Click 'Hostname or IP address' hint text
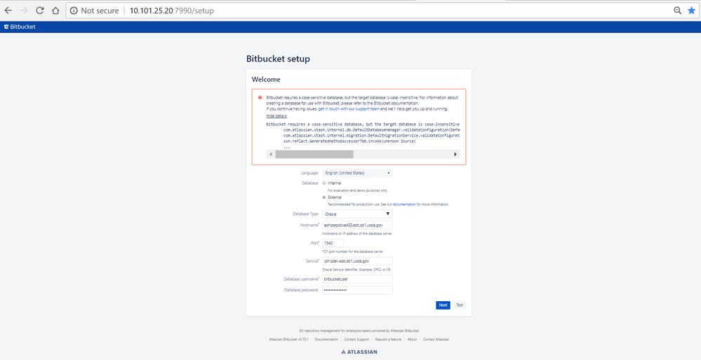 357,234
